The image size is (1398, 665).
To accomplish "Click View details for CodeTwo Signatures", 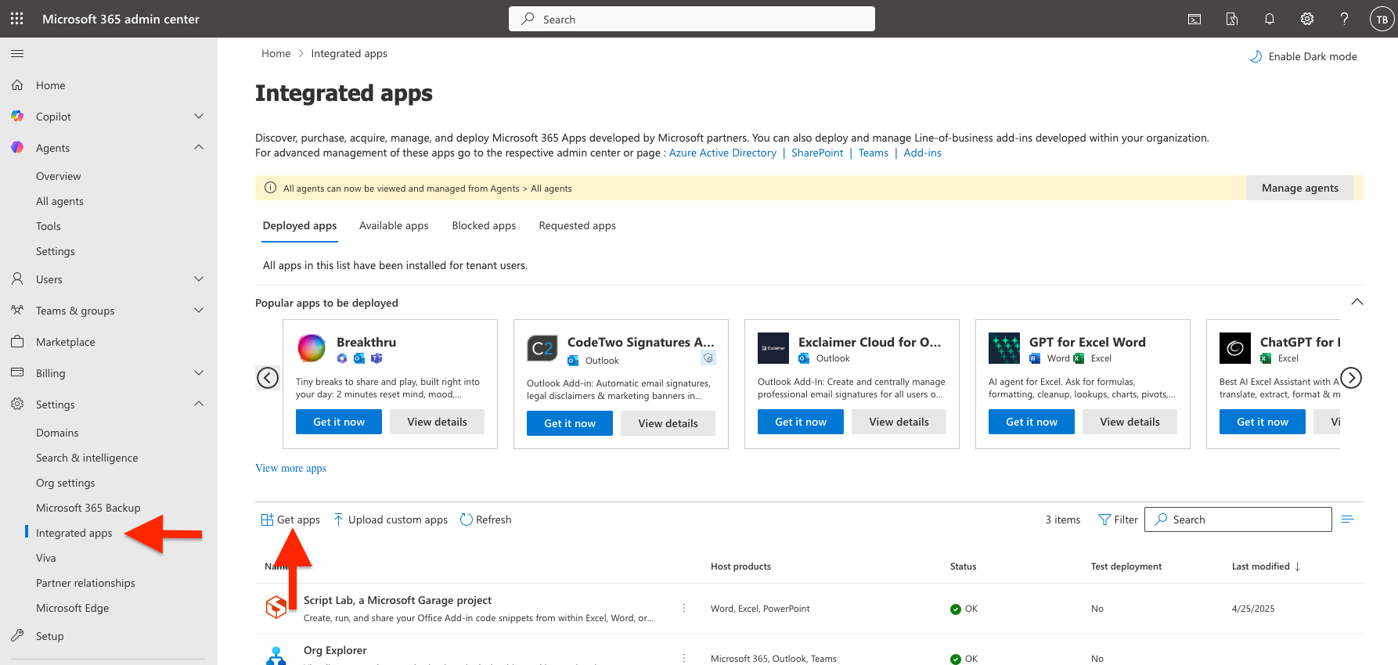I will pyautogui.click(x=668, y=423).
